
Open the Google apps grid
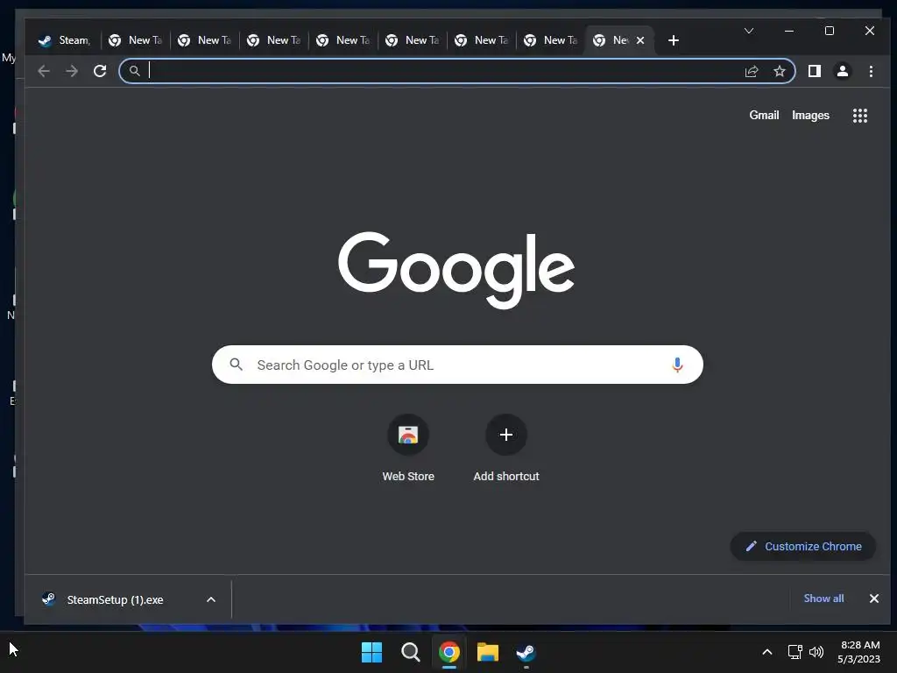(860, 116)
